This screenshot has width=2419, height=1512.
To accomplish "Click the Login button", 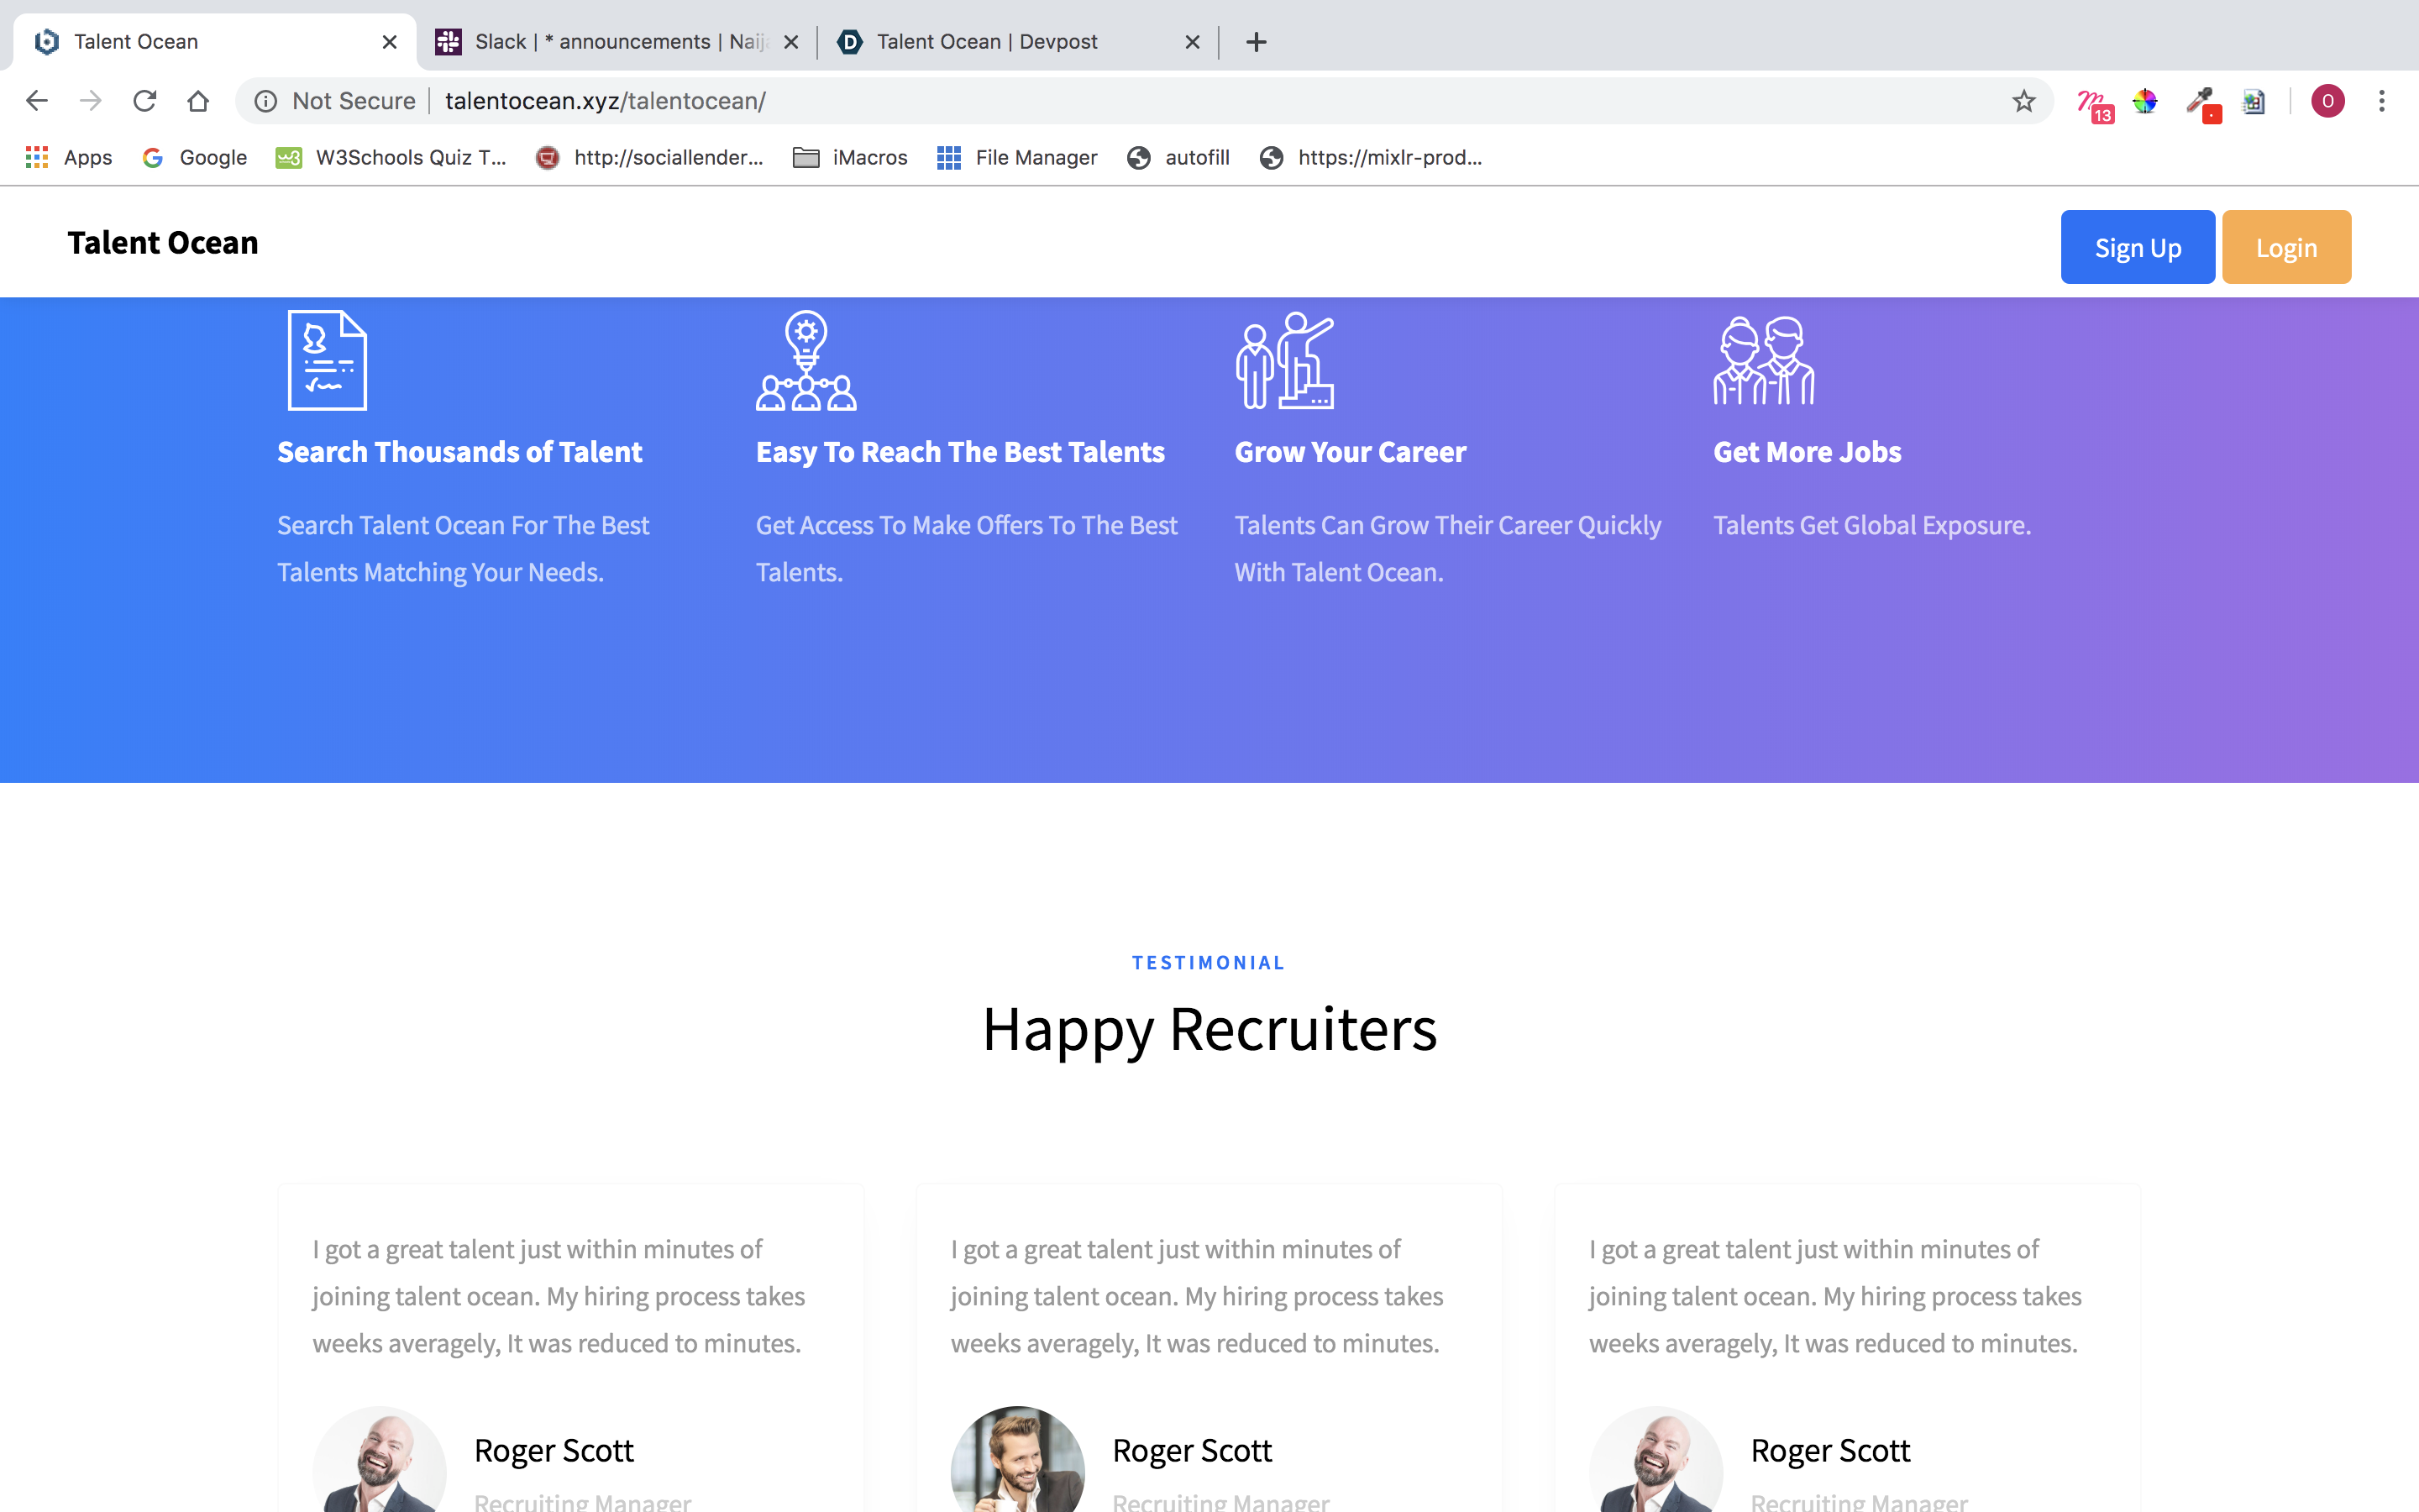I will point(2286,246).
